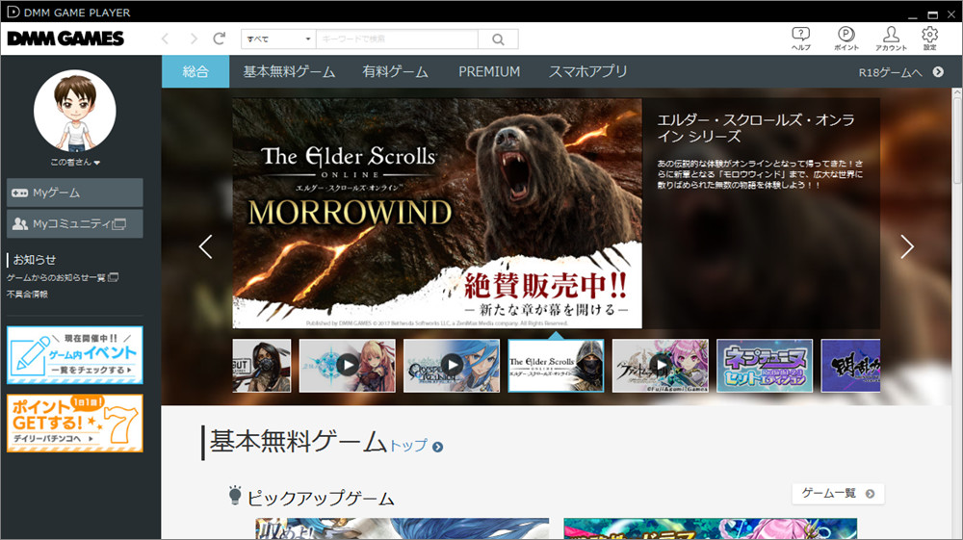This screenshot has height=540, width=963.
Task: Click the keyword search input field
Action: tap(397, 39)
